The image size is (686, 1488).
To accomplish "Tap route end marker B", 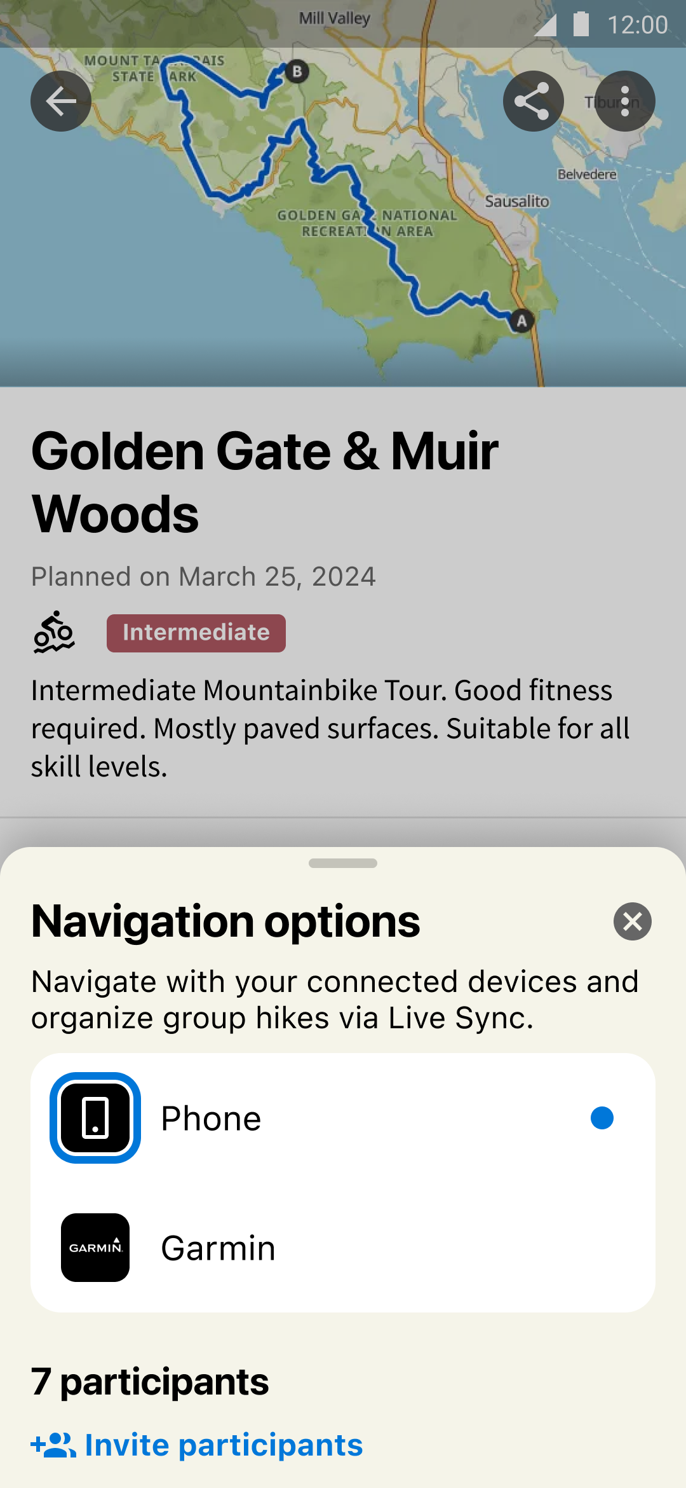I will click(297, 71).
